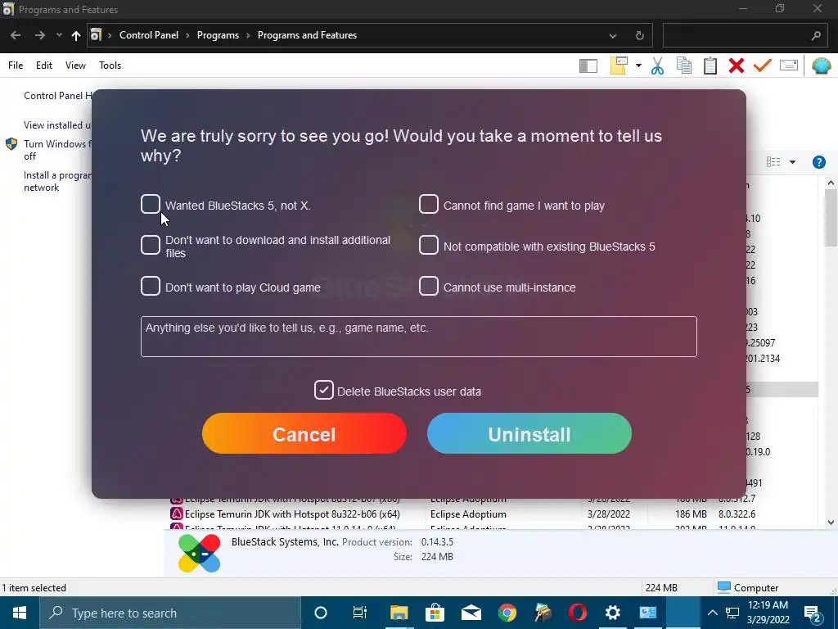This screenshot has height=629, width=838.
Task: Open the Tools menu
Action: 110,66
